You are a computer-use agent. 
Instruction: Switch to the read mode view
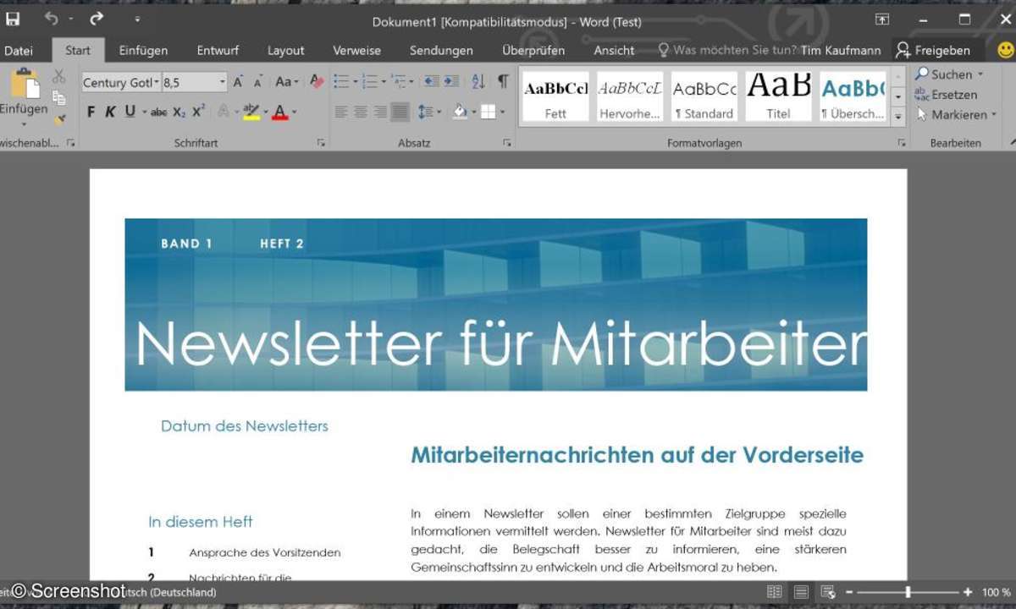pyautogui.click(x=773, y=592)
